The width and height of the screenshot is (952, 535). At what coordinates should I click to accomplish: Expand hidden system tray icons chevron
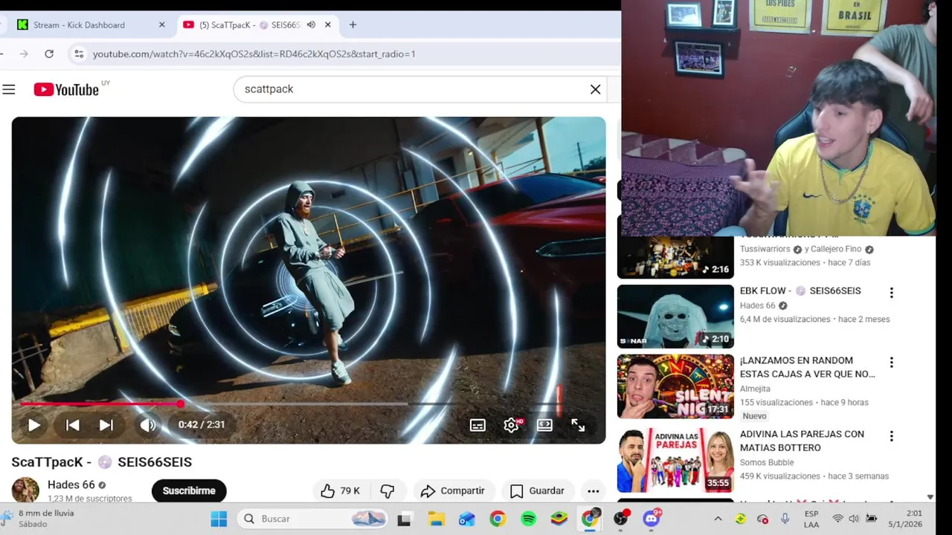click(x=718, y=519)
